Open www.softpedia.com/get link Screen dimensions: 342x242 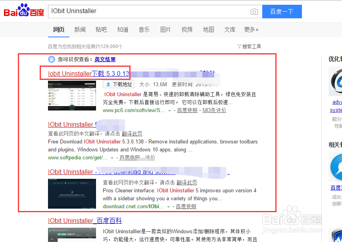tap(78, 157)
